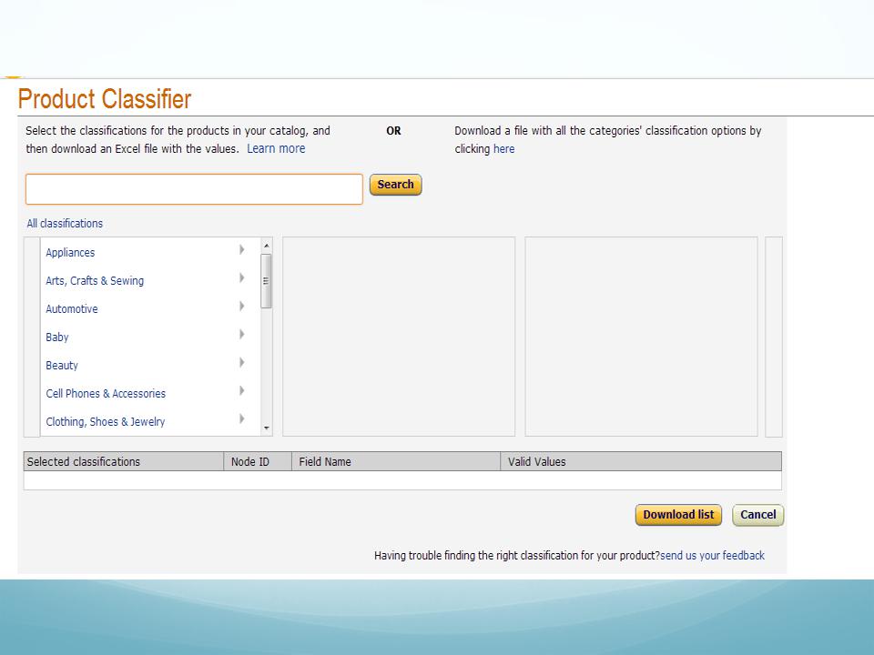Open the Appliances category
The height and width of the screenshot is (655, 874).
coord(70,252)
